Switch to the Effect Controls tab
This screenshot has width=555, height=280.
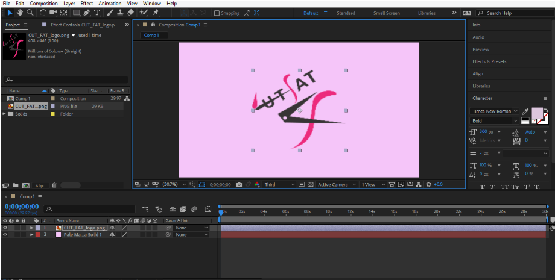pos(83,25)
